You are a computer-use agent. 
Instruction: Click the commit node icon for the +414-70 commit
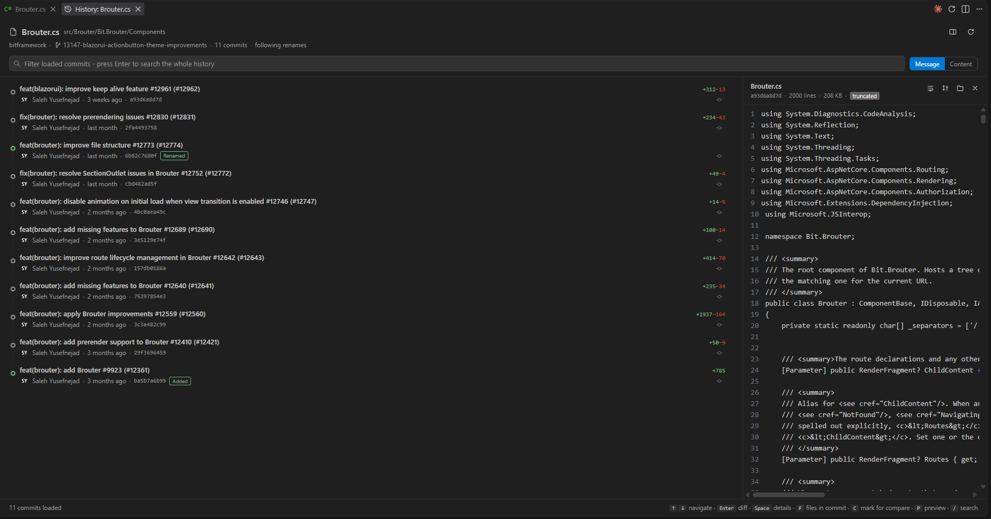pyautogui.click(x=719, y=269)
